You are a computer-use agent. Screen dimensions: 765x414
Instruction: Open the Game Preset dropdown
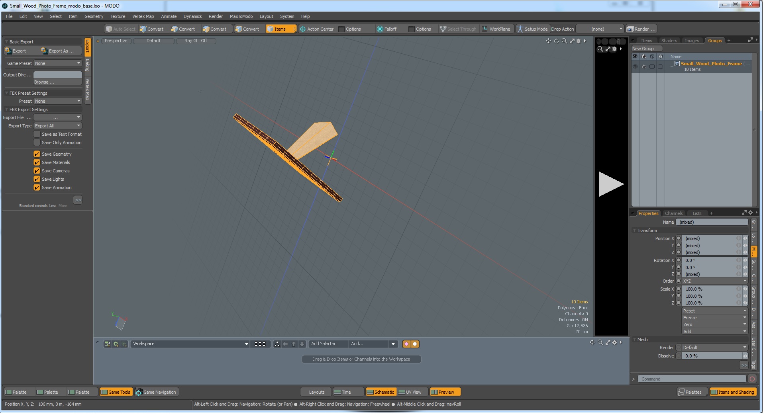[58, 63]
